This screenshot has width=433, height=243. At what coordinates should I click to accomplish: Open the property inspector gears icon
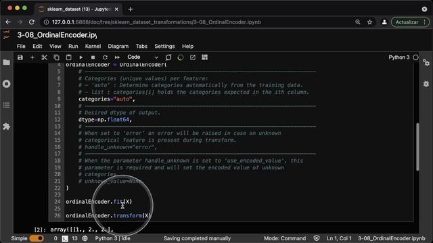(426, 63)
